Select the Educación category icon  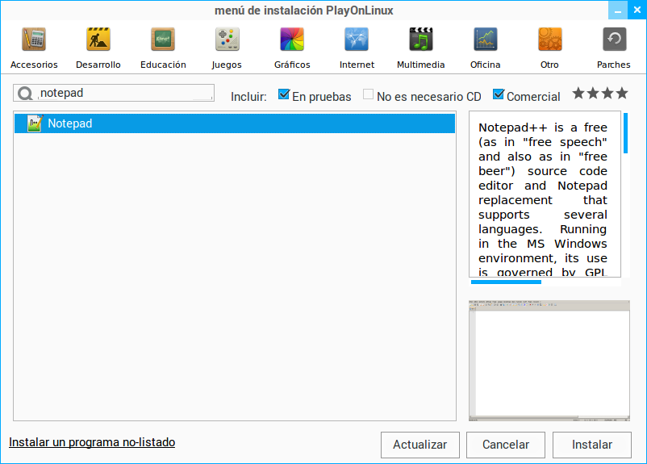pos(163,40)
